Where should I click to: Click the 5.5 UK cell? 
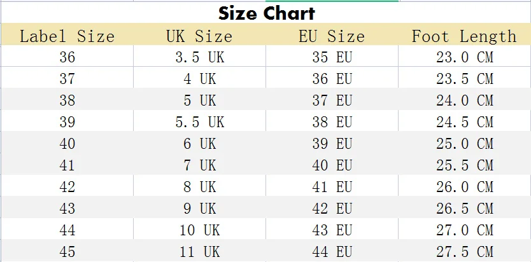pyautogui.click(x=199, y=121)
